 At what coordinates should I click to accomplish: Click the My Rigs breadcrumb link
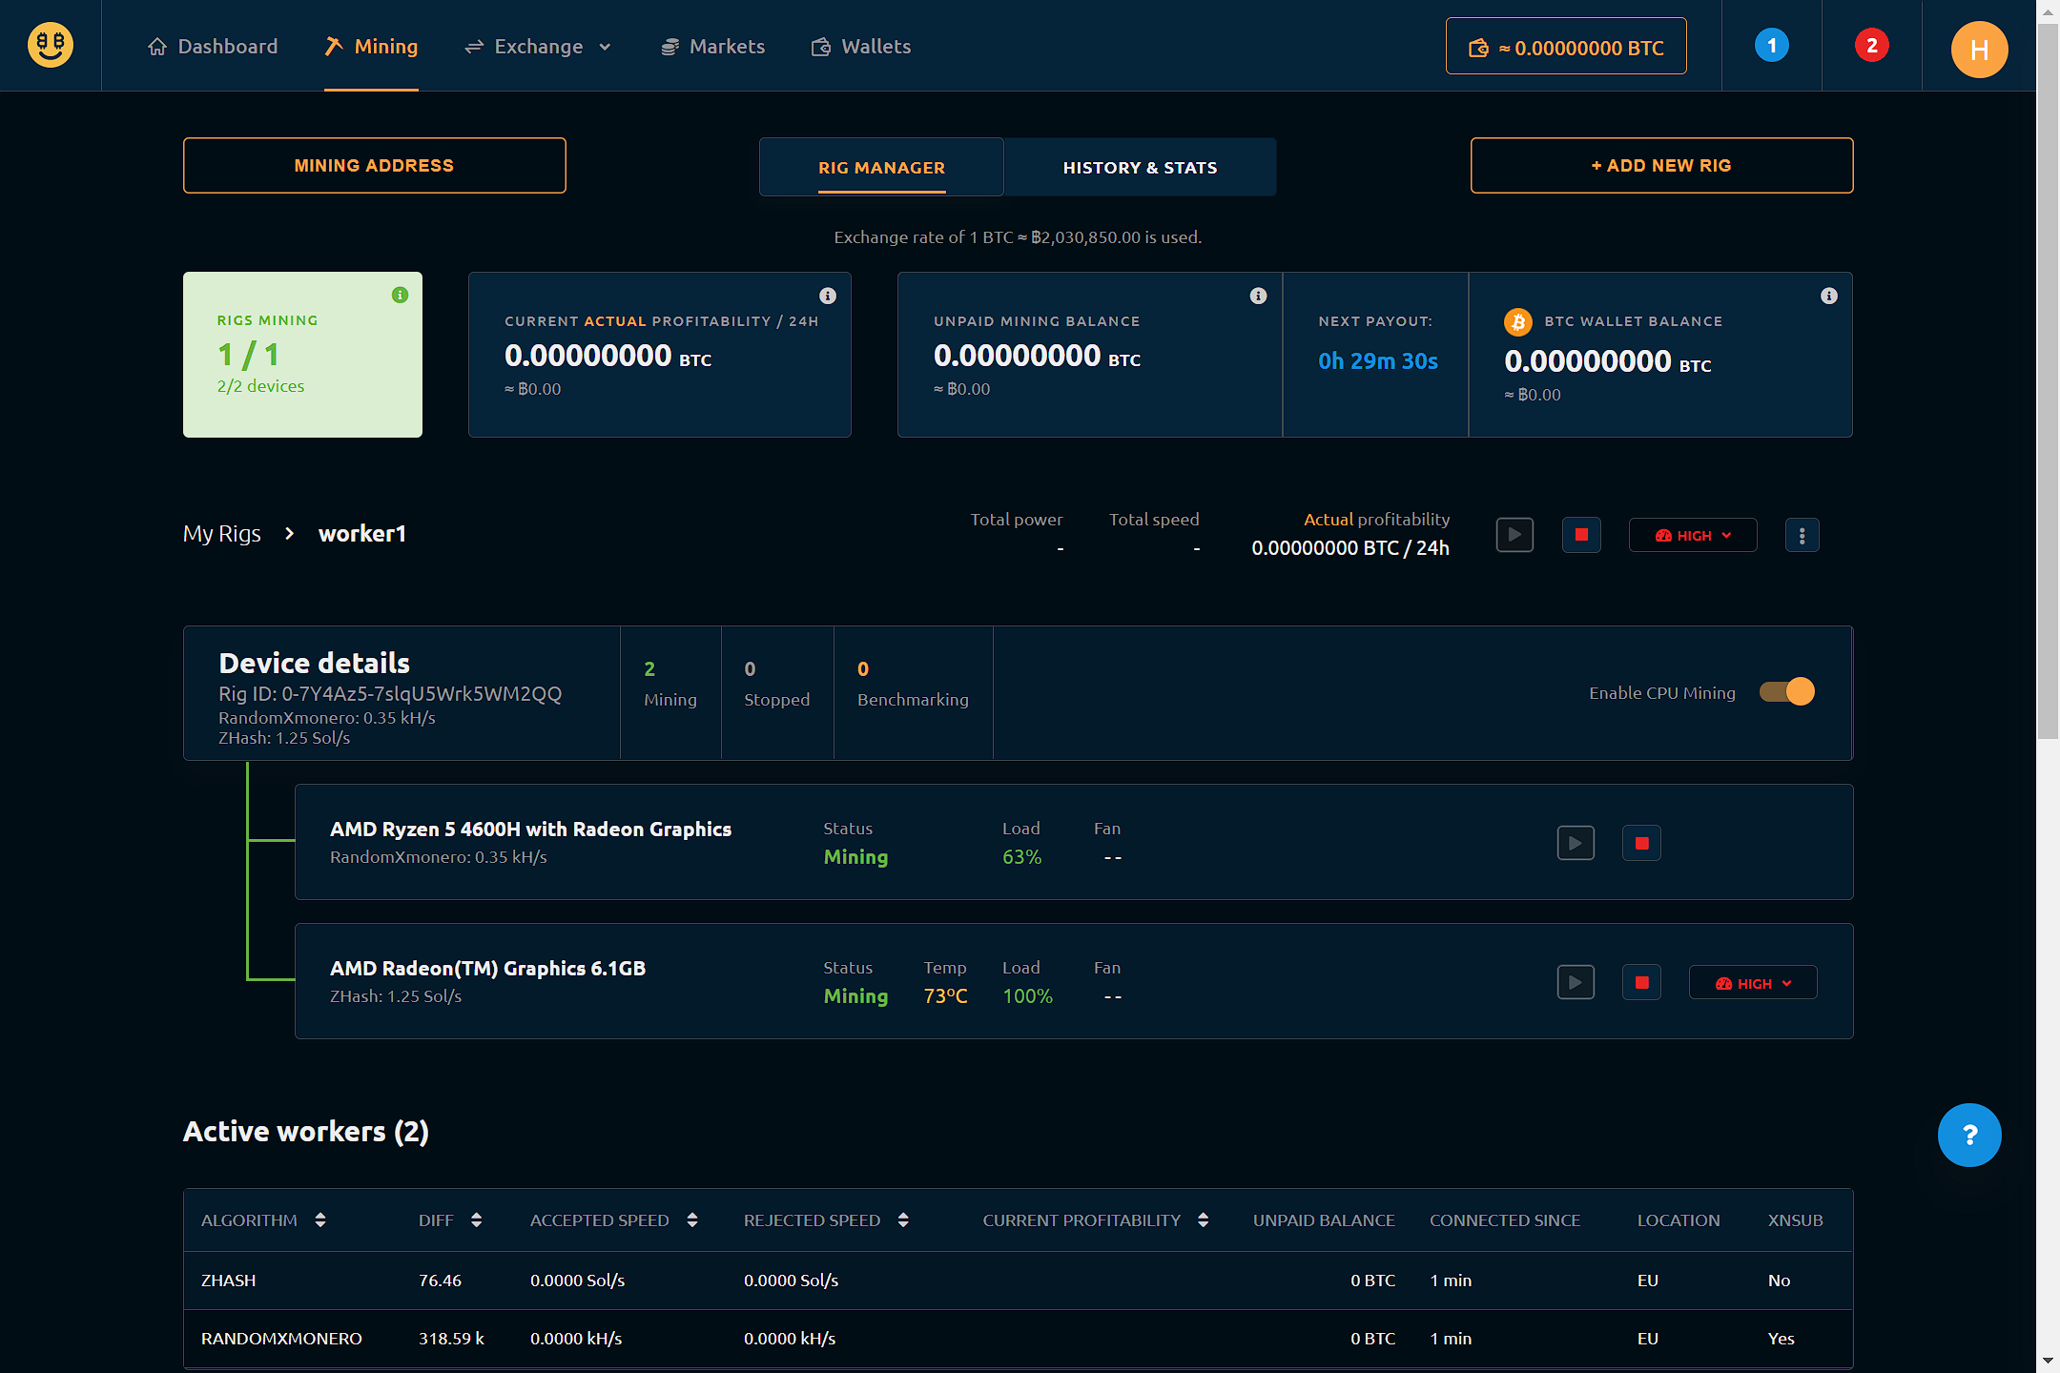tap(221, 533)
